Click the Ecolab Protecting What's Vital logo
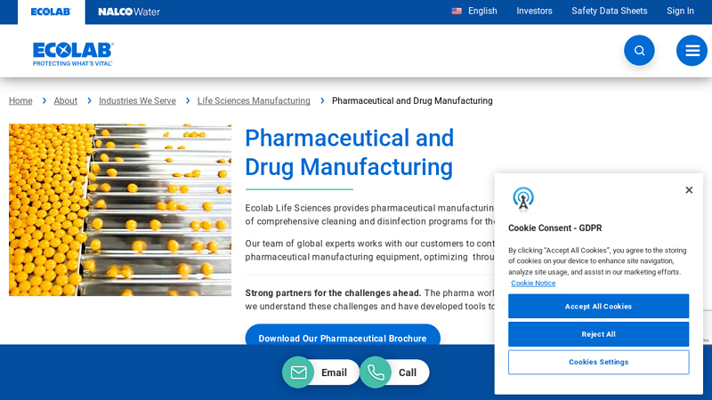 (73, 54)
